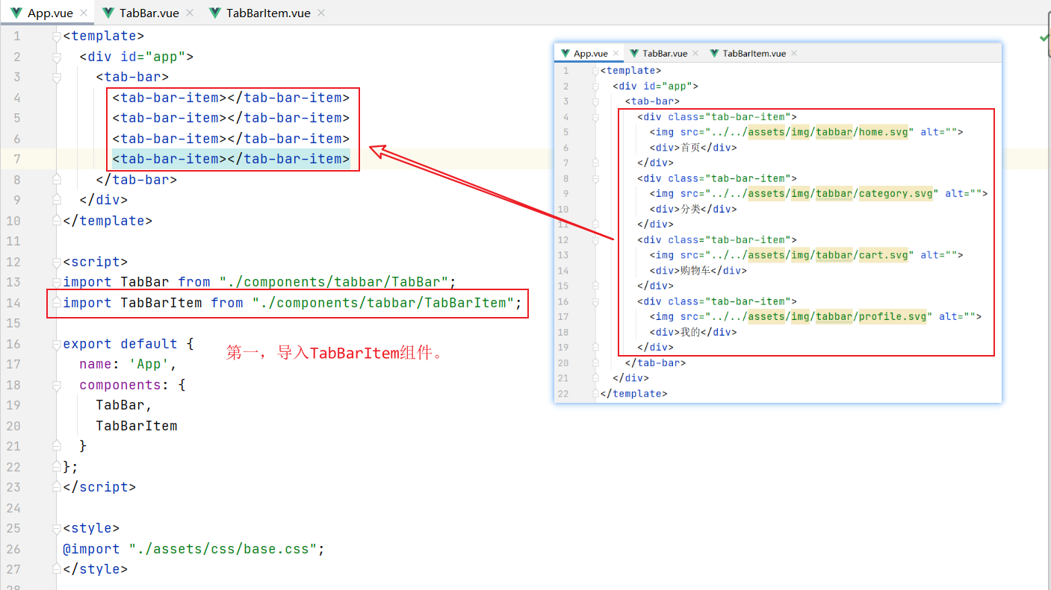Open the TabBar.vue editor tab
This screenshot has width=1051, height=590.
pyautogui.click(x=149, y=13)
